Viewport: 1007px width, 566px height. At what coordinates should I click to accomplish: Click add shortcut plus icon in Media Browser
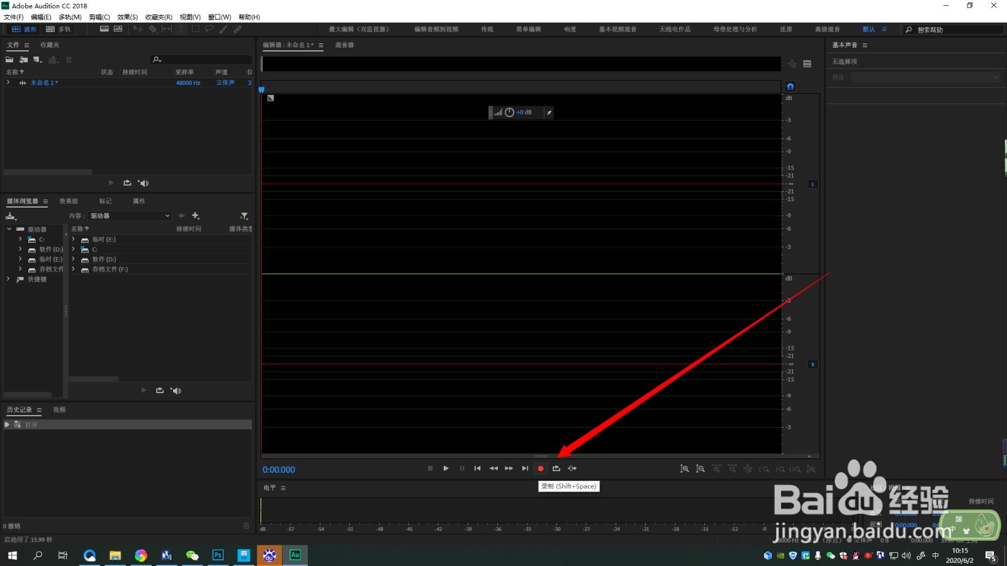(196, 216)
